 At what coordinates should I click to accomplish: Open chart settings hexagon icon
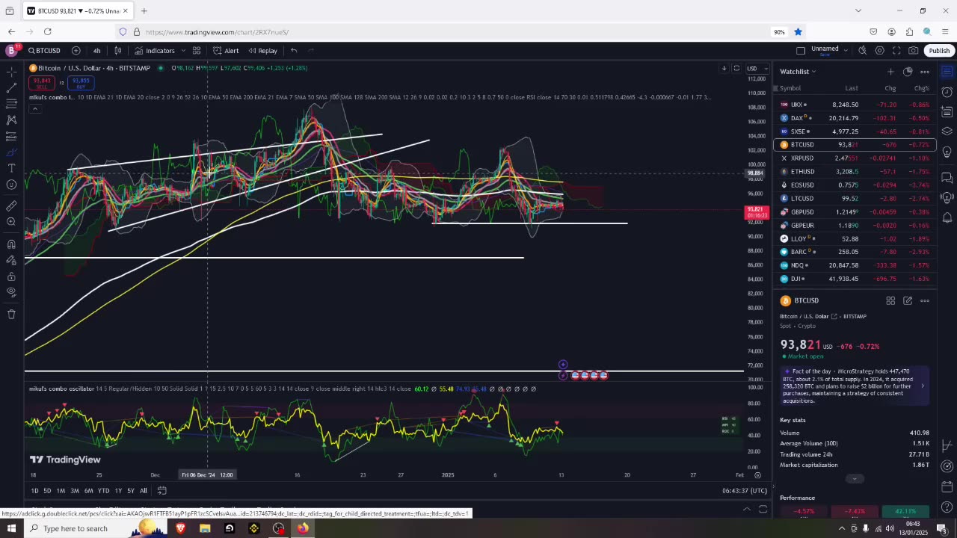click(879, 51)
